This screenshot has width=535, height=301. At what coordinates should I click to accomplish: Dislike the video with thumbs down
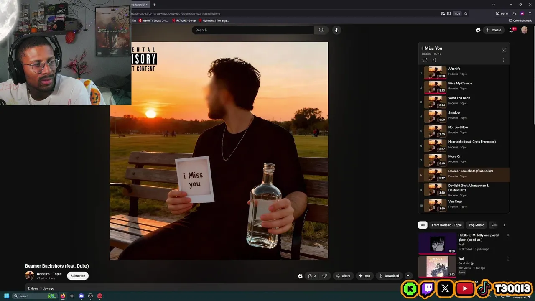click(325, 276)
